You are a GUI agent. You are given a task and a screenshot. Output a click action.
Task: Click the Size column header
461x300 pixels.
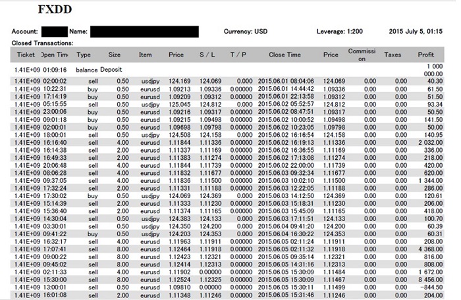coord(115,55)
